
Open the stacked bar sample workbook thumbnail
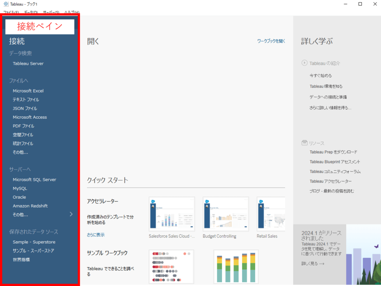coord(236,267)
